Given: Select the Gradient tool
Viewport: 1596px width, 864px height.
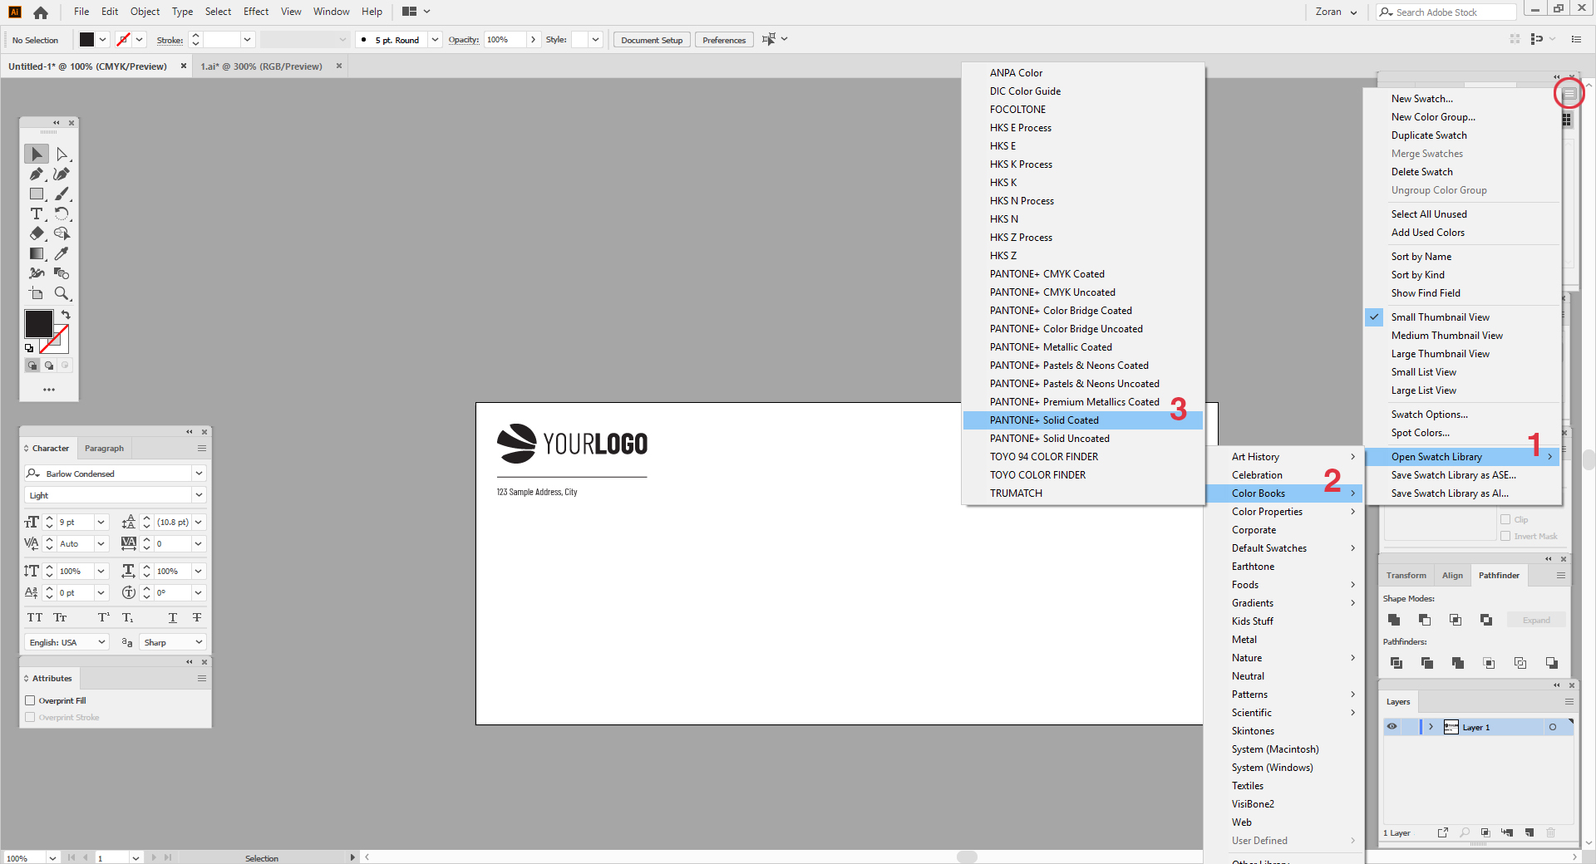Looking at the screenshot, I should coord(37,253).
